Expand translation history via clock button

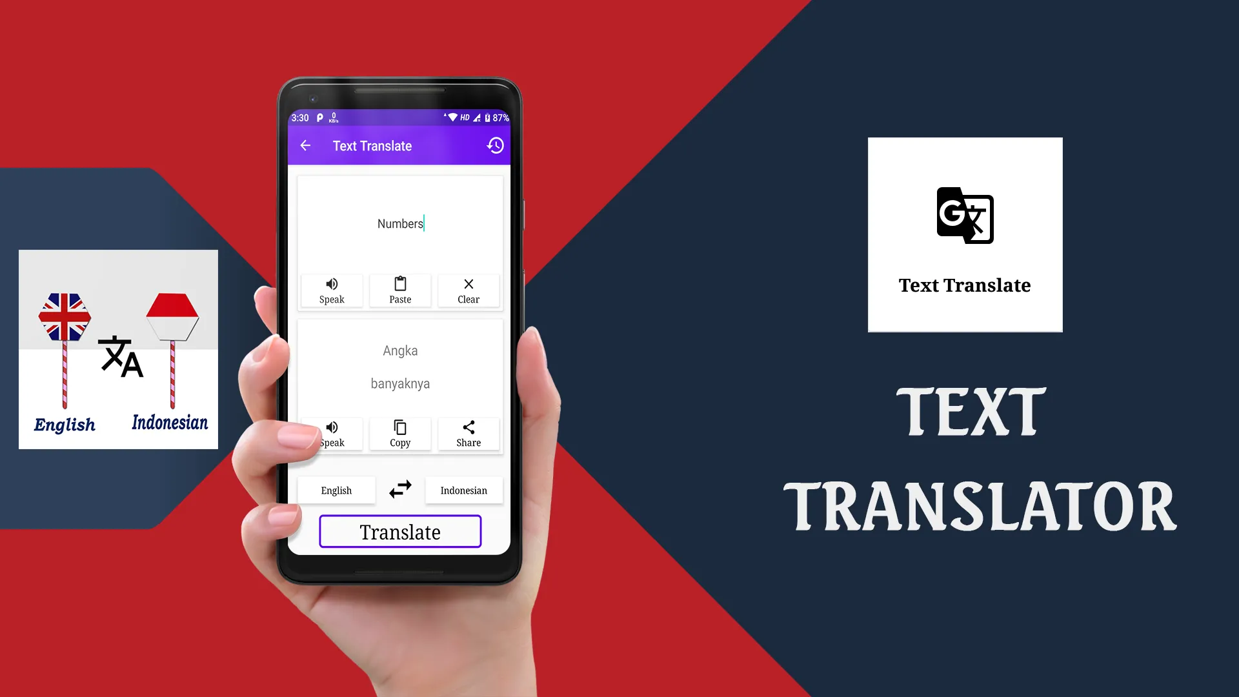coord(495,145)
